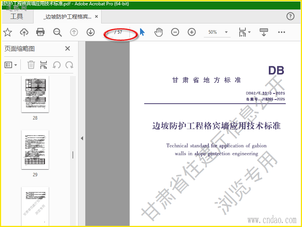Viewport: 302px width, 227px height.
Task: Click the page label 29
Action: [x=35, y=175]
